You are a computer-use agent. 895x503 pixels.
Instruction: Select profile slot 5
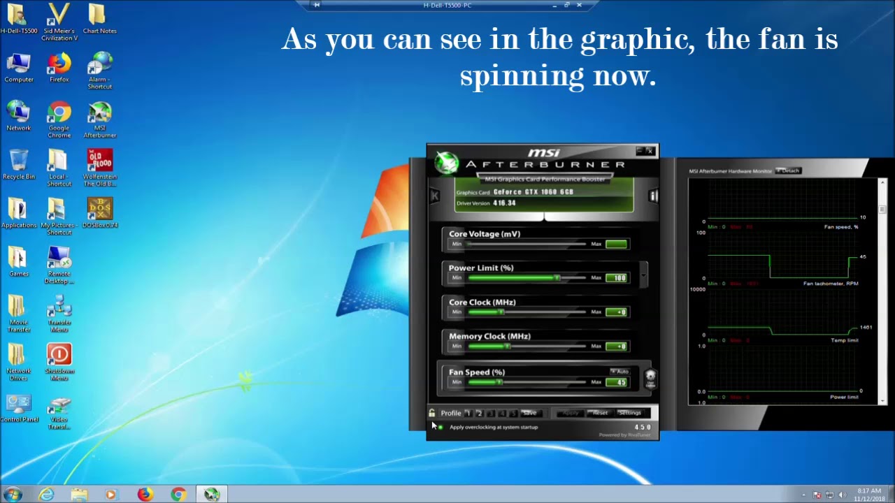coord(513,413)
